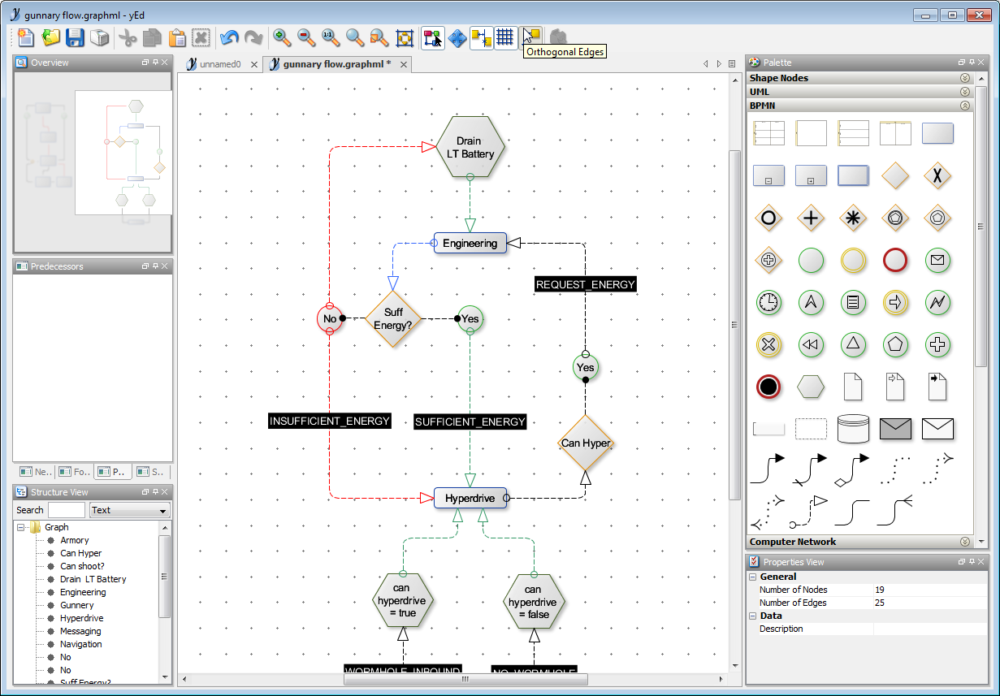Viewport: 1000px width, 696px height.
Task: Open the Neighborhood (Ne..) panel tab
Action: [x=35, y=471]
